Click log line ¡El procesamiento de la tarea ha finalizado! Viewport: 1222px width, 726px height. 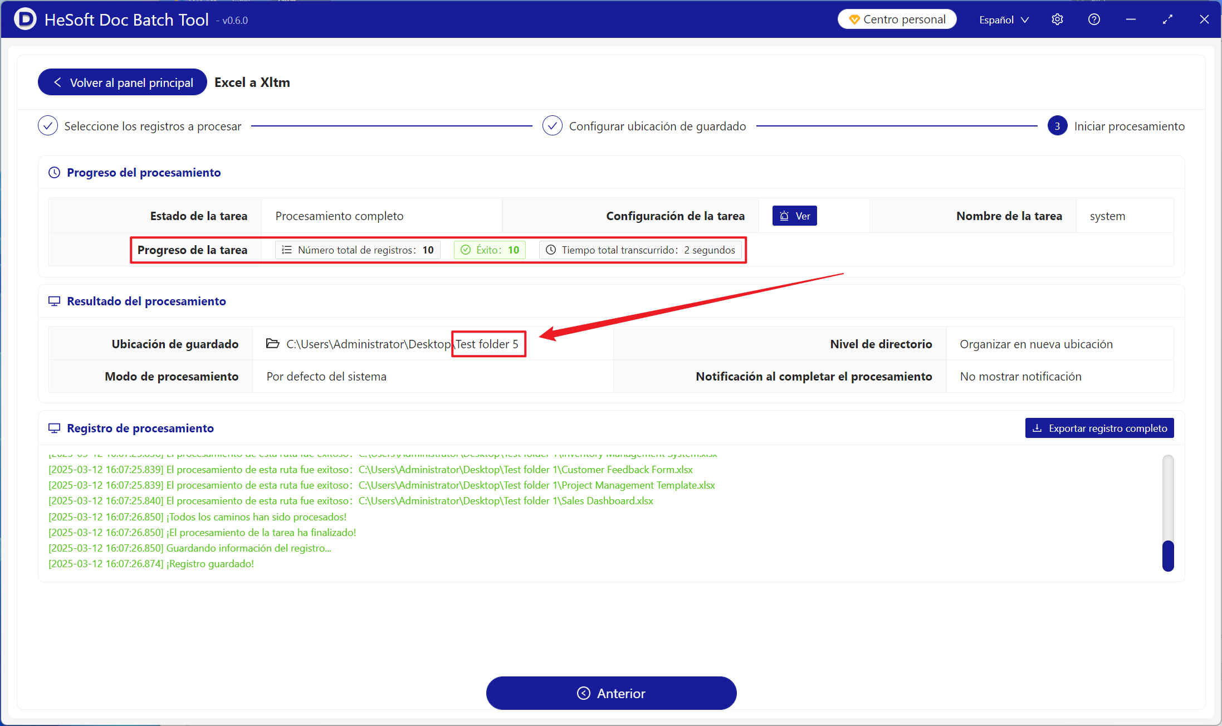tap(202, 533)
